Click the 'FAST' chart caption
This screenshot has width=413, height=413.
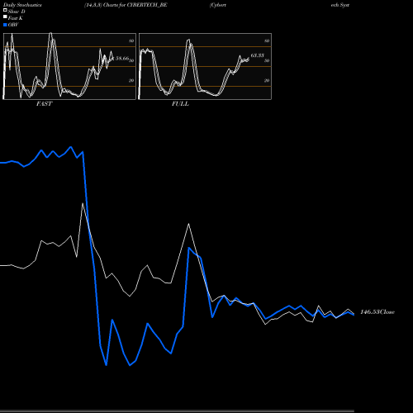[45, 104]
